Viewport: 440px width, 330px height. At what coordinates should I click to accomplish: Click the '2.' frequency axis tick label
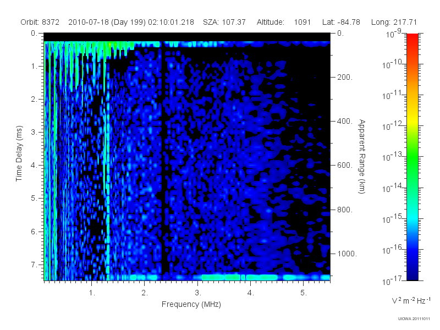pyautogui.click(x=145, y=293)
